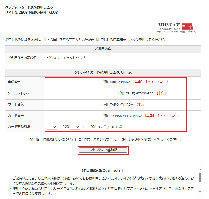Click the expiry example 12 月 / 2010 年
This screenshot has height=199, width=209.
click(x=110, y=127)
